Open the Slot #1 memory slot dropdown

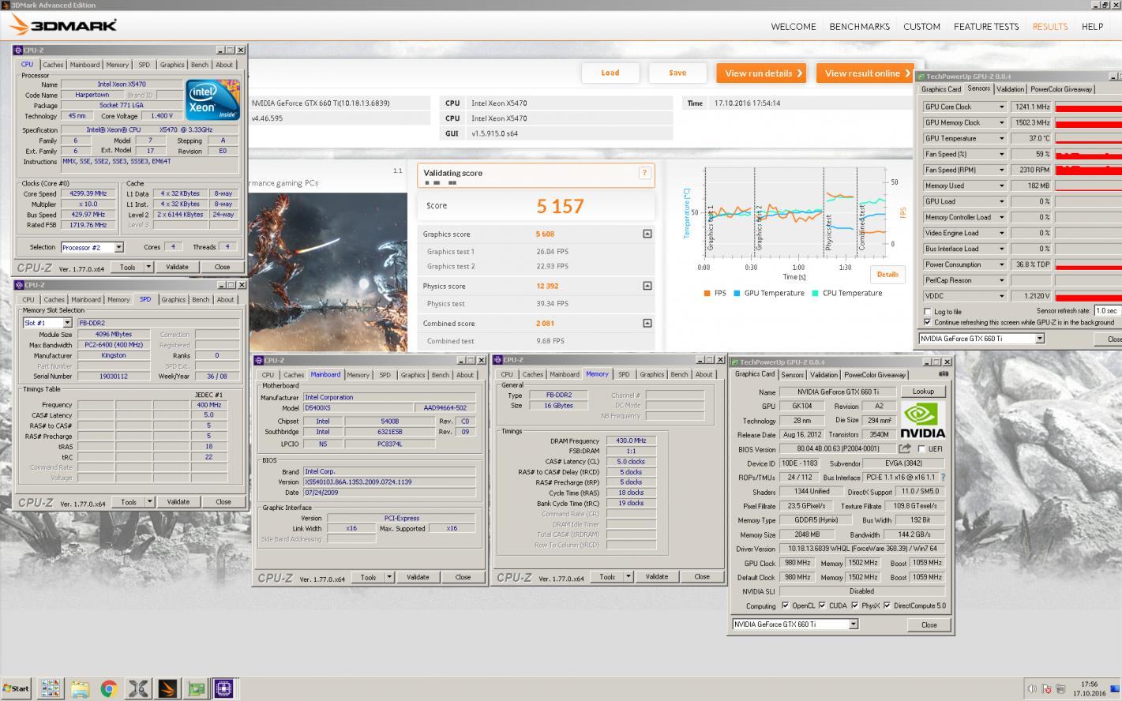tap(67, 323)
